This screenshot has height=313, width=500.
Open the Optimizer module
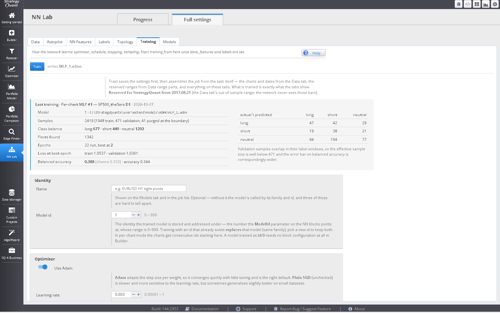(12, 72)
